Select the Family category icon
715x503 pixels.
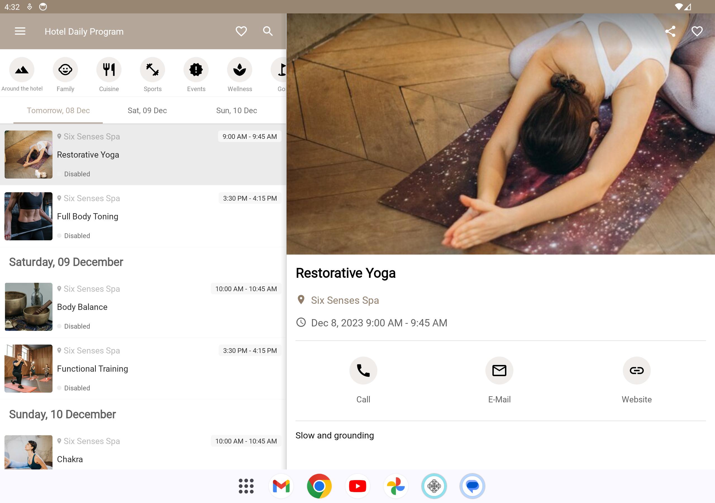tap(65, 70)
